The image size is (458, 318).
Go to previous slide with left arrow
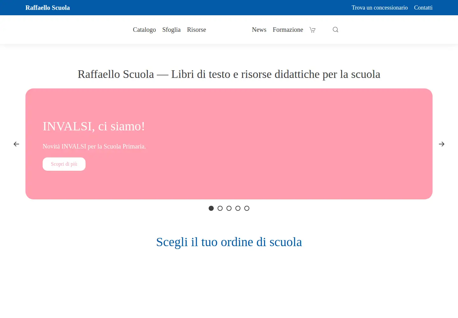point(17,144)
